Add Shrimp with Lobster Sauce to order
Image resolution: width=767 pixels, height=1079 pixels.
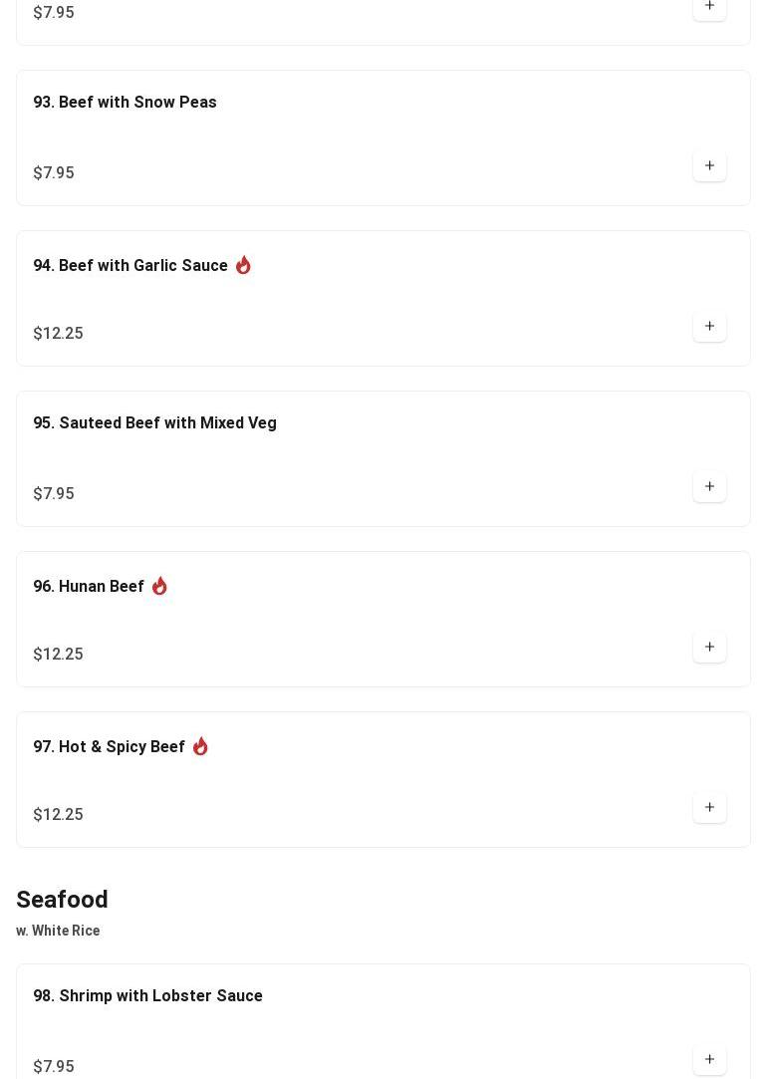[x=709, y=1060]
